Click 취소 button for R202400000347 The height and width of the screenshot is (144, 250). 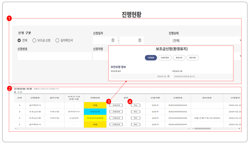pyautogui.click(x=136, y=124)
